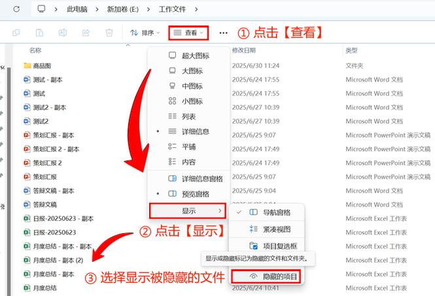Click the three-dot more options button

tap(223, 33)
